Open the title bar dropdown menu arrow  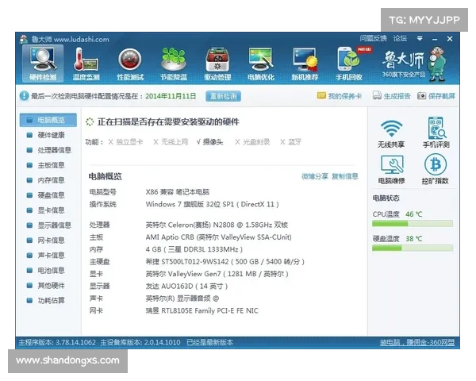420,39
